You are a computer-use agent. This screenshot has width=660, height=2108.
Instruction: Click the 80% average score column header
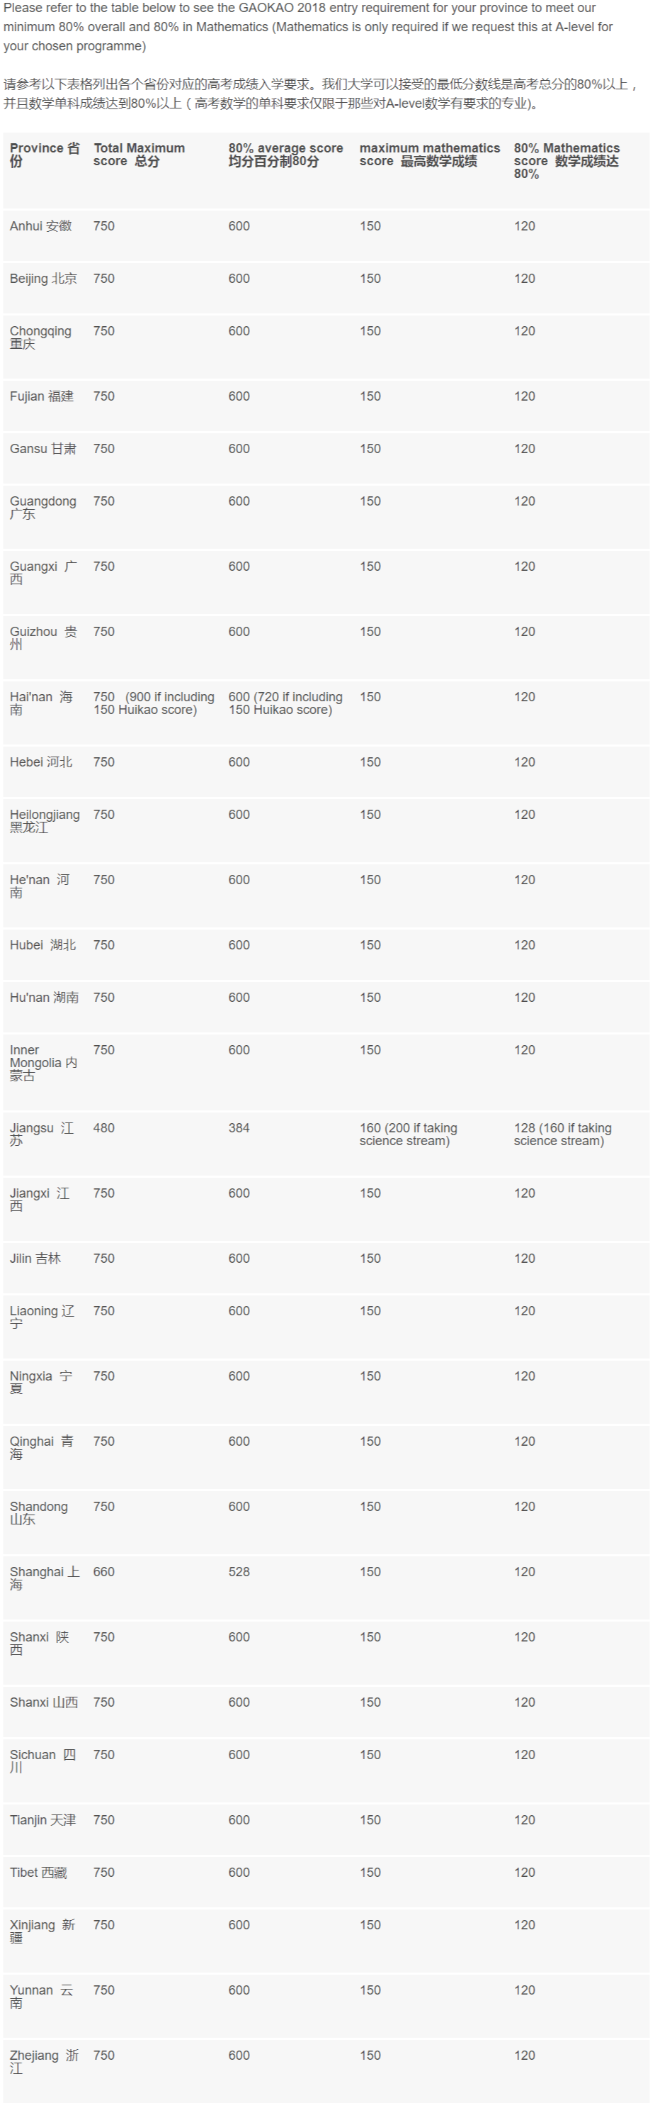click(x=285, y=155)
